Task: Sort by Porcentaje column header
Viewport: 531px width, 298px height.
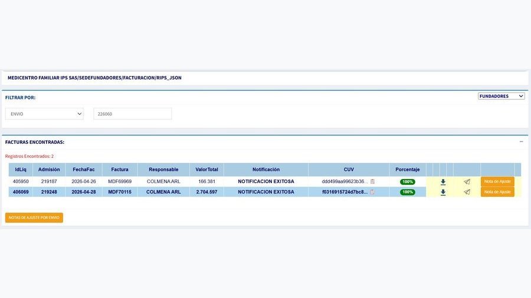Action: [x=407, y=170]
